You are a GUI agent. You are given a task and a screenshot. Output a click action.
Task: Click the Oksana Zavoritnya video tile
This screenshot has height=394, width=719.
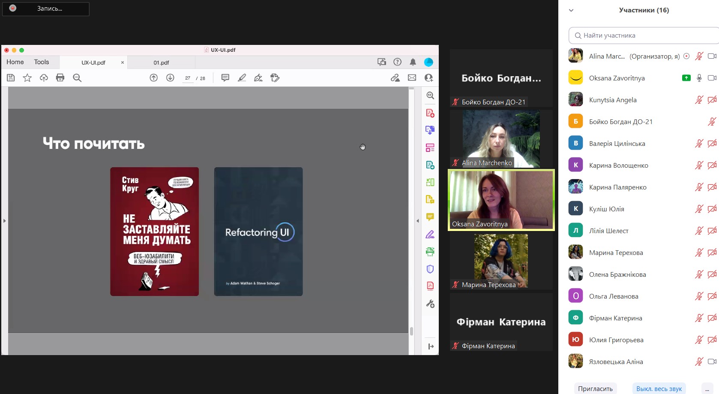501,200
